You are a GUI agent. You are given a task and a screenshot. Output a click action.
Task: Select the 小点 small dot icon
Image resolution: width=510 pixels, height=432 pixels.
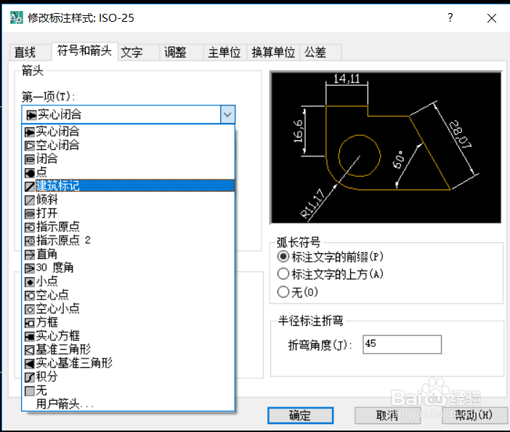coord(30,282)
